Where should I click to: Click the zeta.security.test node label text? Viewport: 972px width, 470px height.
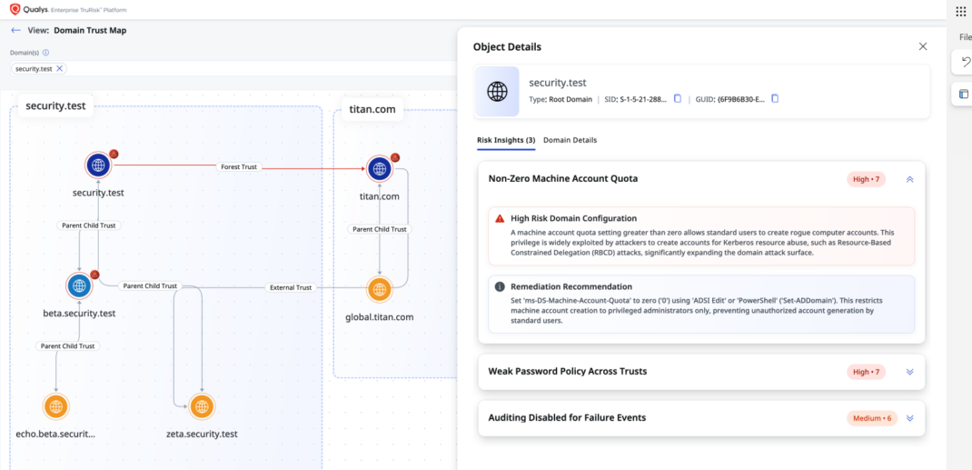pos(202,434)
